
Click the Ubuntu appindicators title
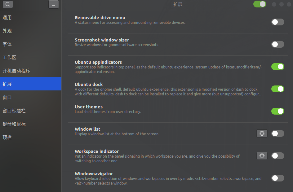point(98,62)
